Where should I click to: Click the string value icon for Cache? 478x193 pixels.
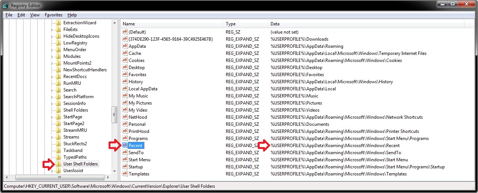(125, 53)
